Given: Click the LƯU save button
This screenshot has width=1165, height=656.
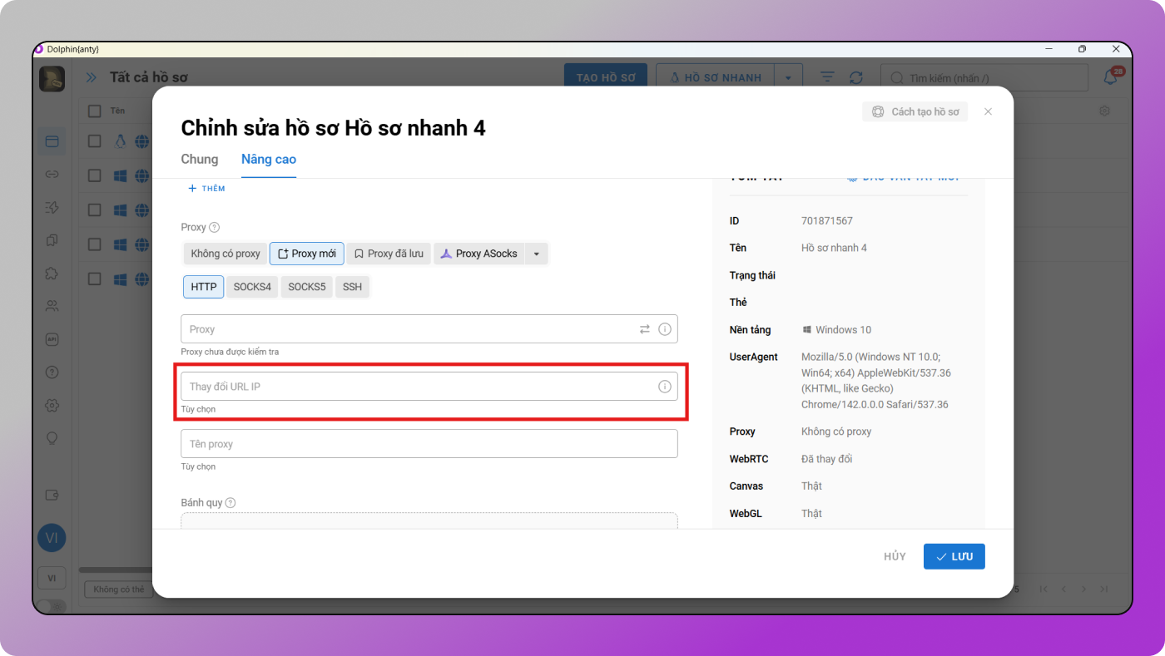Looking at the screenshot, I should click(x=954, y=556).
